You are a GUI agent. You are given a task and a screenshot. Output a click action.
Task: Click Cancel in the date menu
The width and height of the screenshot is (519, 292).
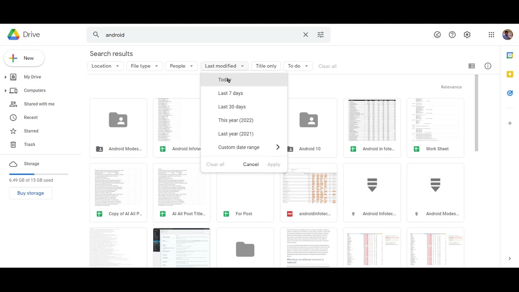point(251,164)
